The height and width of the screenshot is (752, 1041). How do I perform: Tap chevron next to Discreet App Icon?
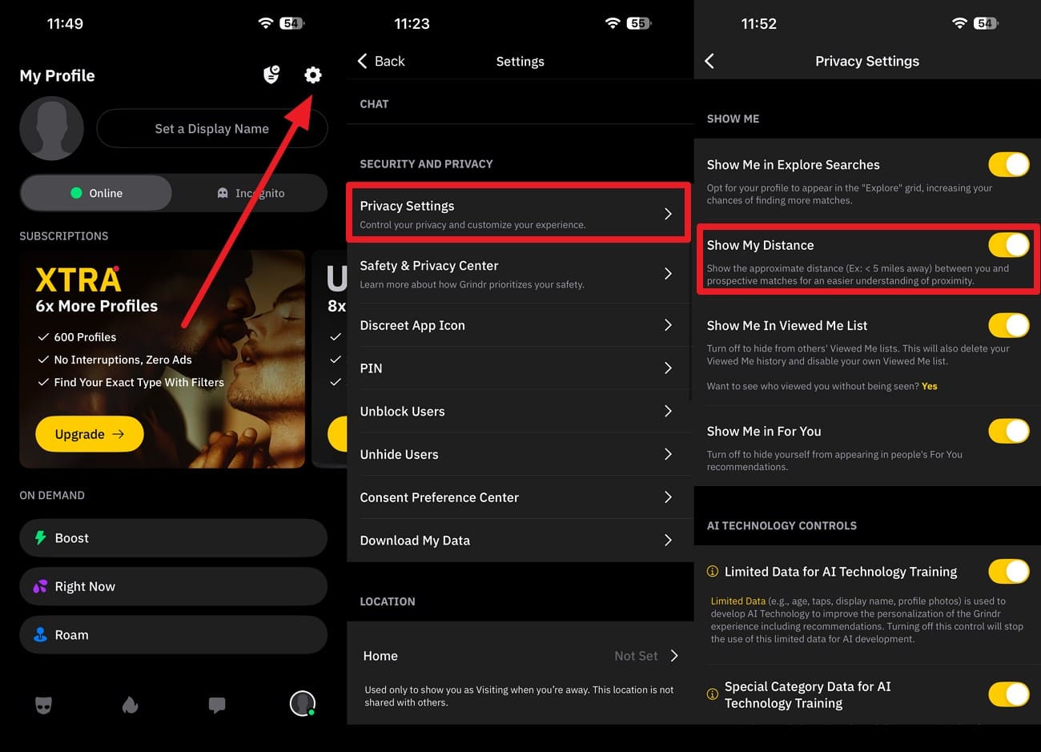click(x=668, y=325)
